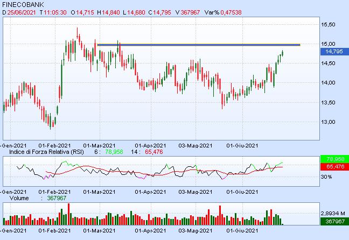Viewport: 349px width, 240px height.
Task: Click 01-Mar-2021 on the RSI panel axis
Action: point(99,192)
